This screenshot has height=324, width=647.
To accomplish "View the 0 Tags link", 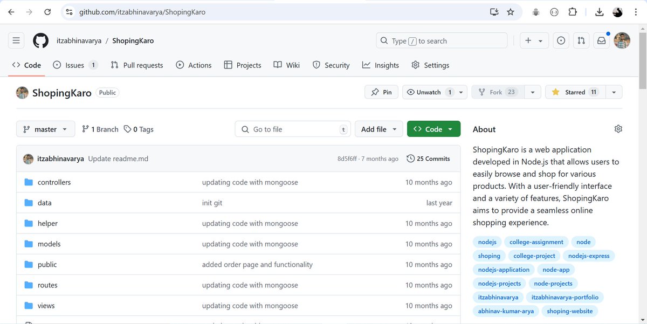I will tap(139, 129).
